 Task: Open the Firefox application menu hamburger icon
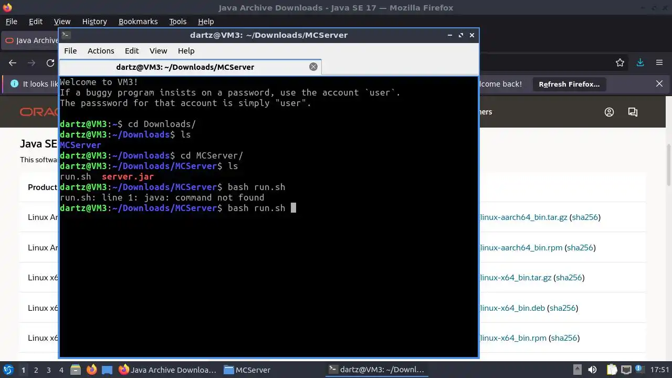(x=659, y=62)
